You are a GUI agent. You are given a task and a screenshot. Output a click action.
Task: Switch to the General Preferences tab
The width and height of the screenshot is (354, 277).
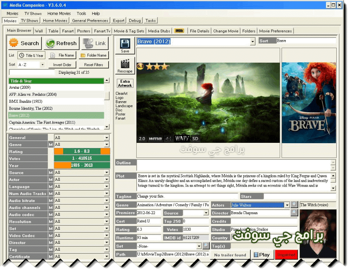point(90,21)
